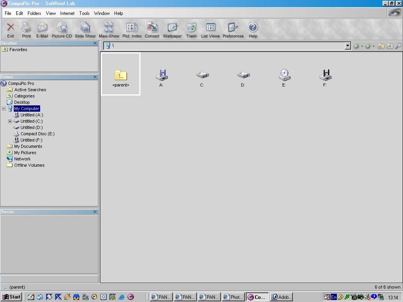This screenshot has height=302, width=403.
Task: Select Untitled (F:) in folder tree
Action: [31, 140]
